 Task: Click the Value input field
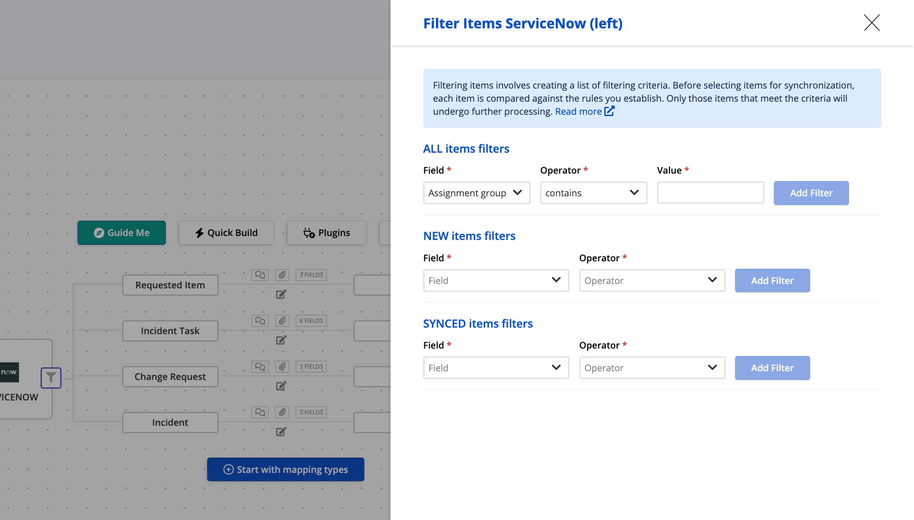coord(710,193)
